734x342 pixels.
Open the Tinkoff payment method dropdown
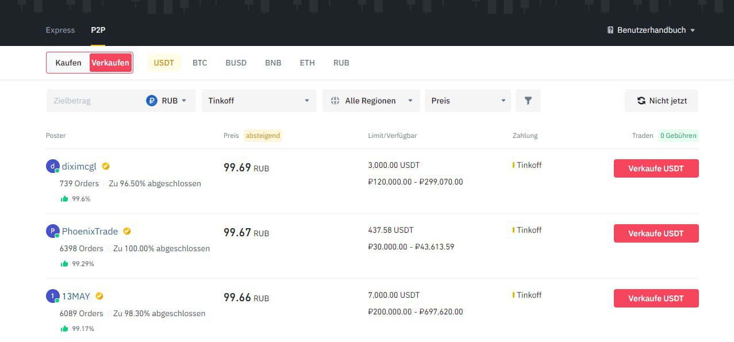click(x=259, y=101)
